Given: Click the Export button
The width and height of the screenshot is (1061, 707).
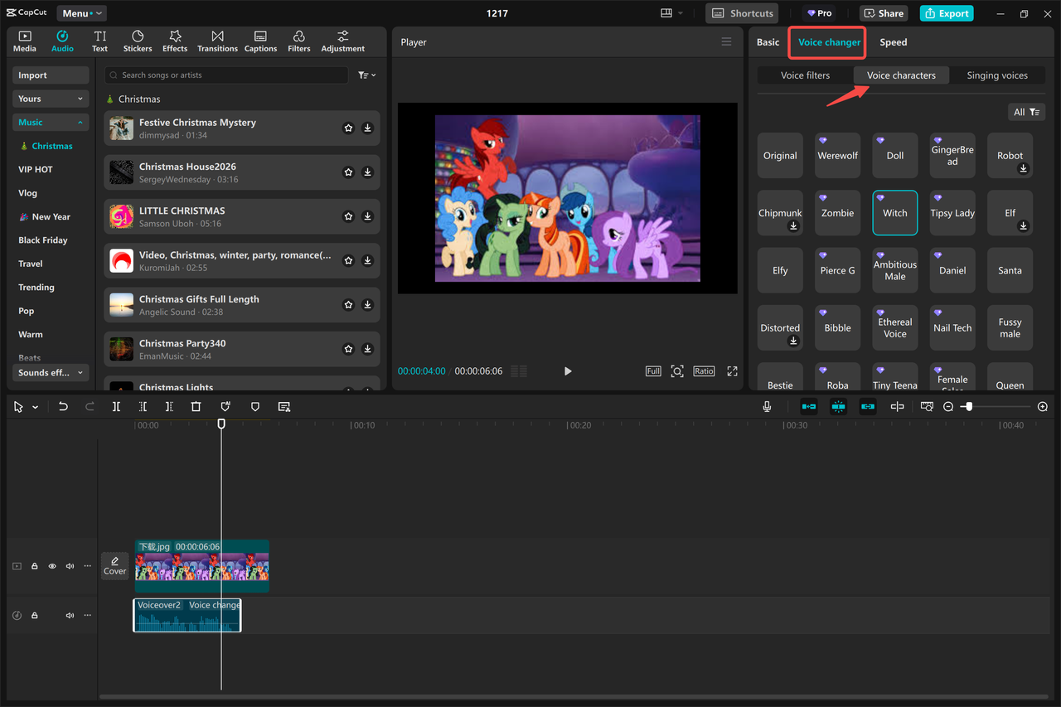Looking at the screenshot, I should pyautogui.click(x=946, y=12).
